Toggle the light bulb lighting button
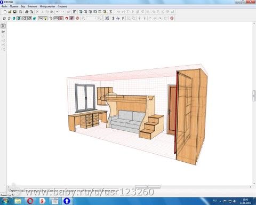This screenshot has width=256, height=205. 45,18
